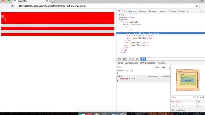Click the unselected div.li breadcrumb
The image size is (205, 115).
click(137, 59)
